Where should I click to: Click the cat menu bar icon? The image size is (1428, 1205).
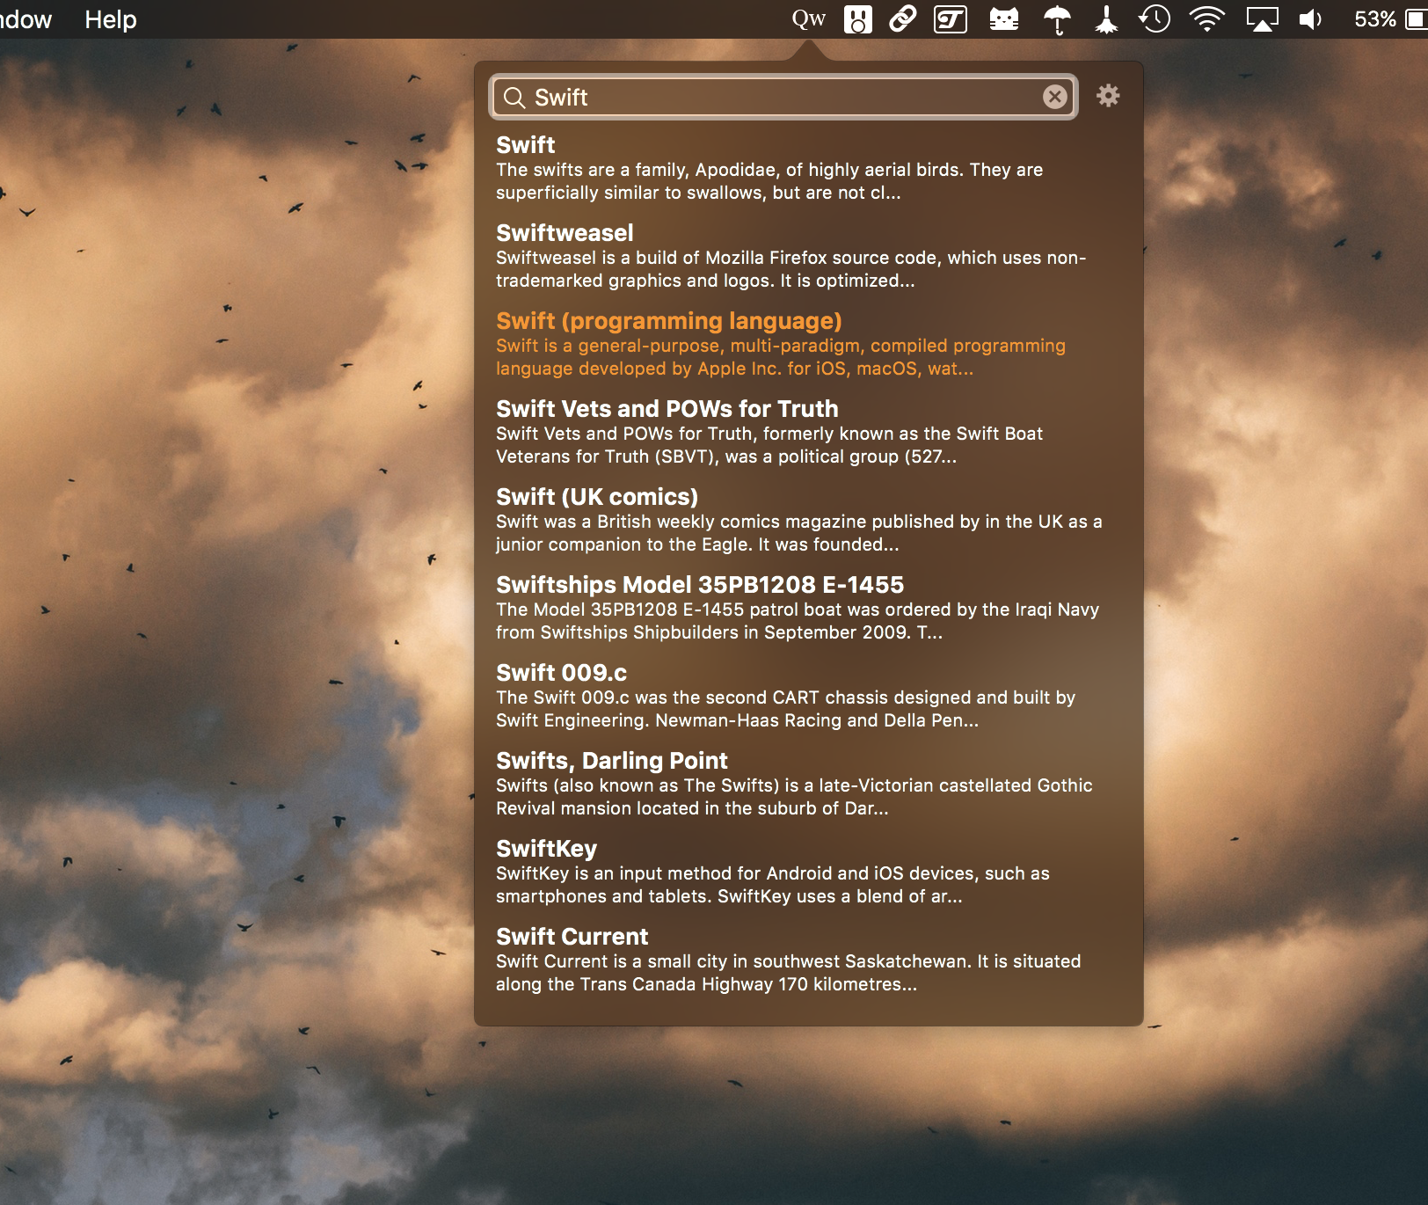click(1005, 18)
